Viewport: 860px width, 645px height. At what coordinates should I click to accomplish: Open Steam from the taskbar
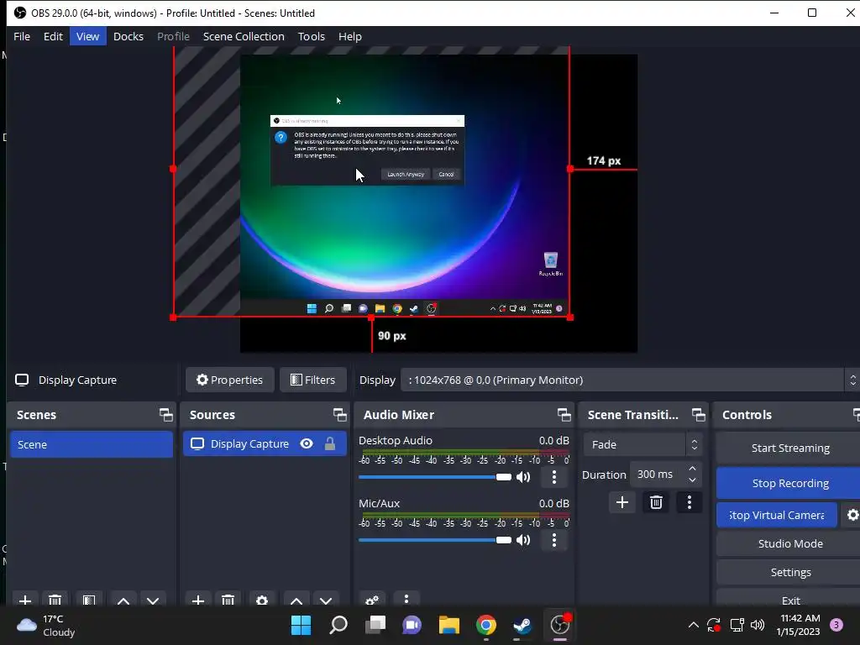[x=522, y=625]
